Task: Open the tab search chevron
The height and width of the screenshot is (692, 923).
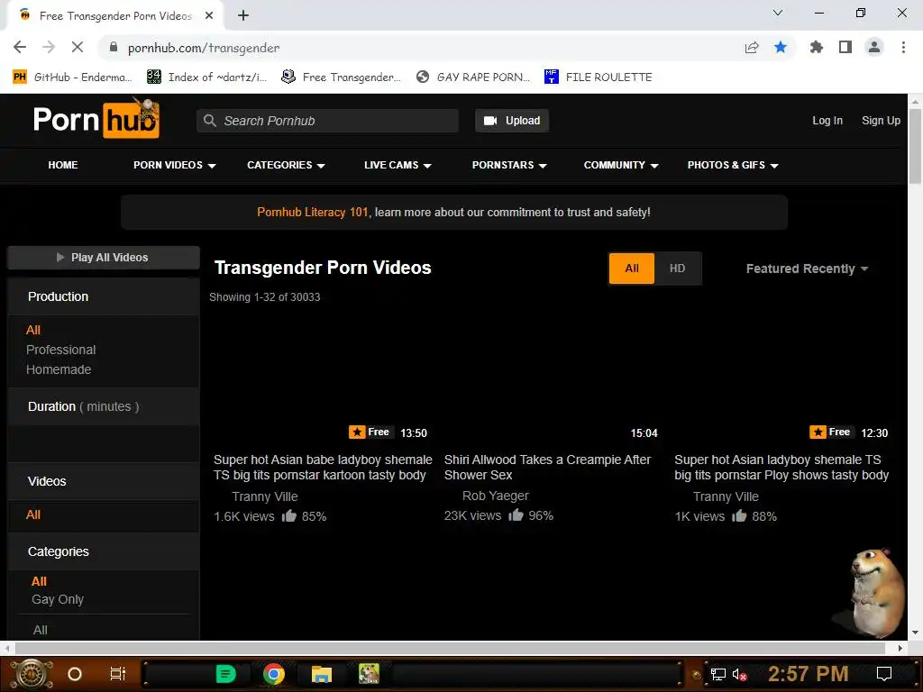Action: click(778, 13)
